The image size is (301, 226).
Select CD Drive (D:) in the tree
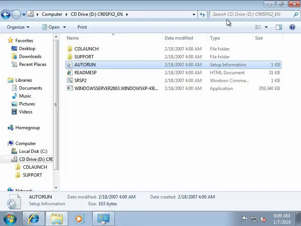(x=36, y=159)
